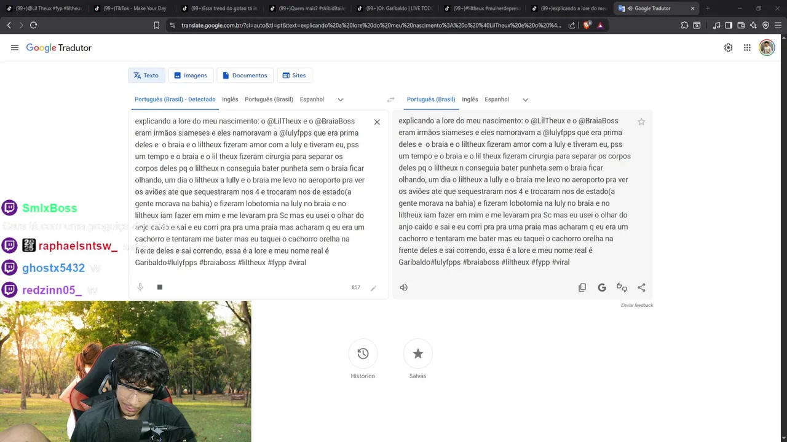Open the Google Translate main menu (hamburger)

(x=15, y=48)
